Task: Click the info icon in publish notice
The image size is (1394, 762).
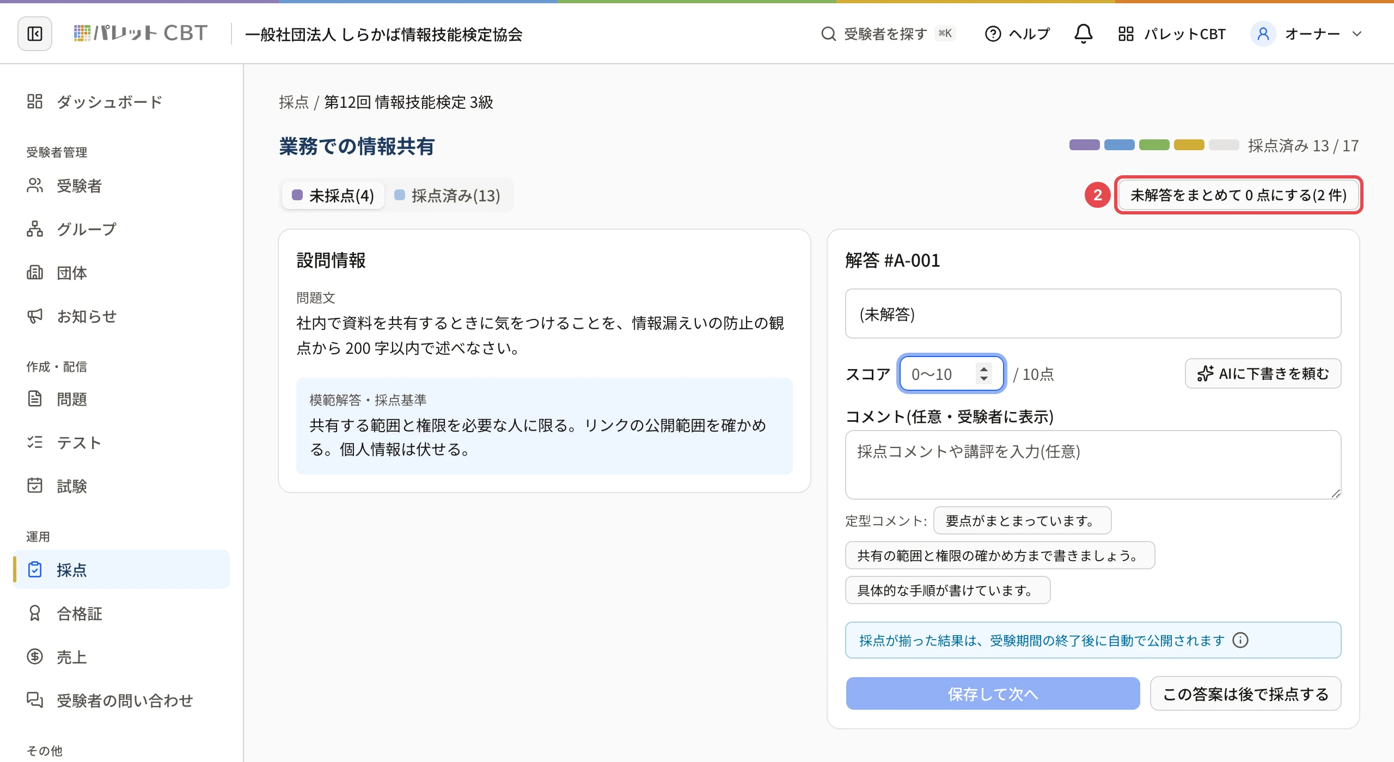Action: point(1240,640)
